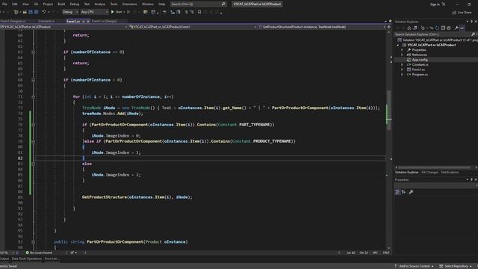478x269 pixels.
Task: Open the Project menu
Action: point(48,4)
